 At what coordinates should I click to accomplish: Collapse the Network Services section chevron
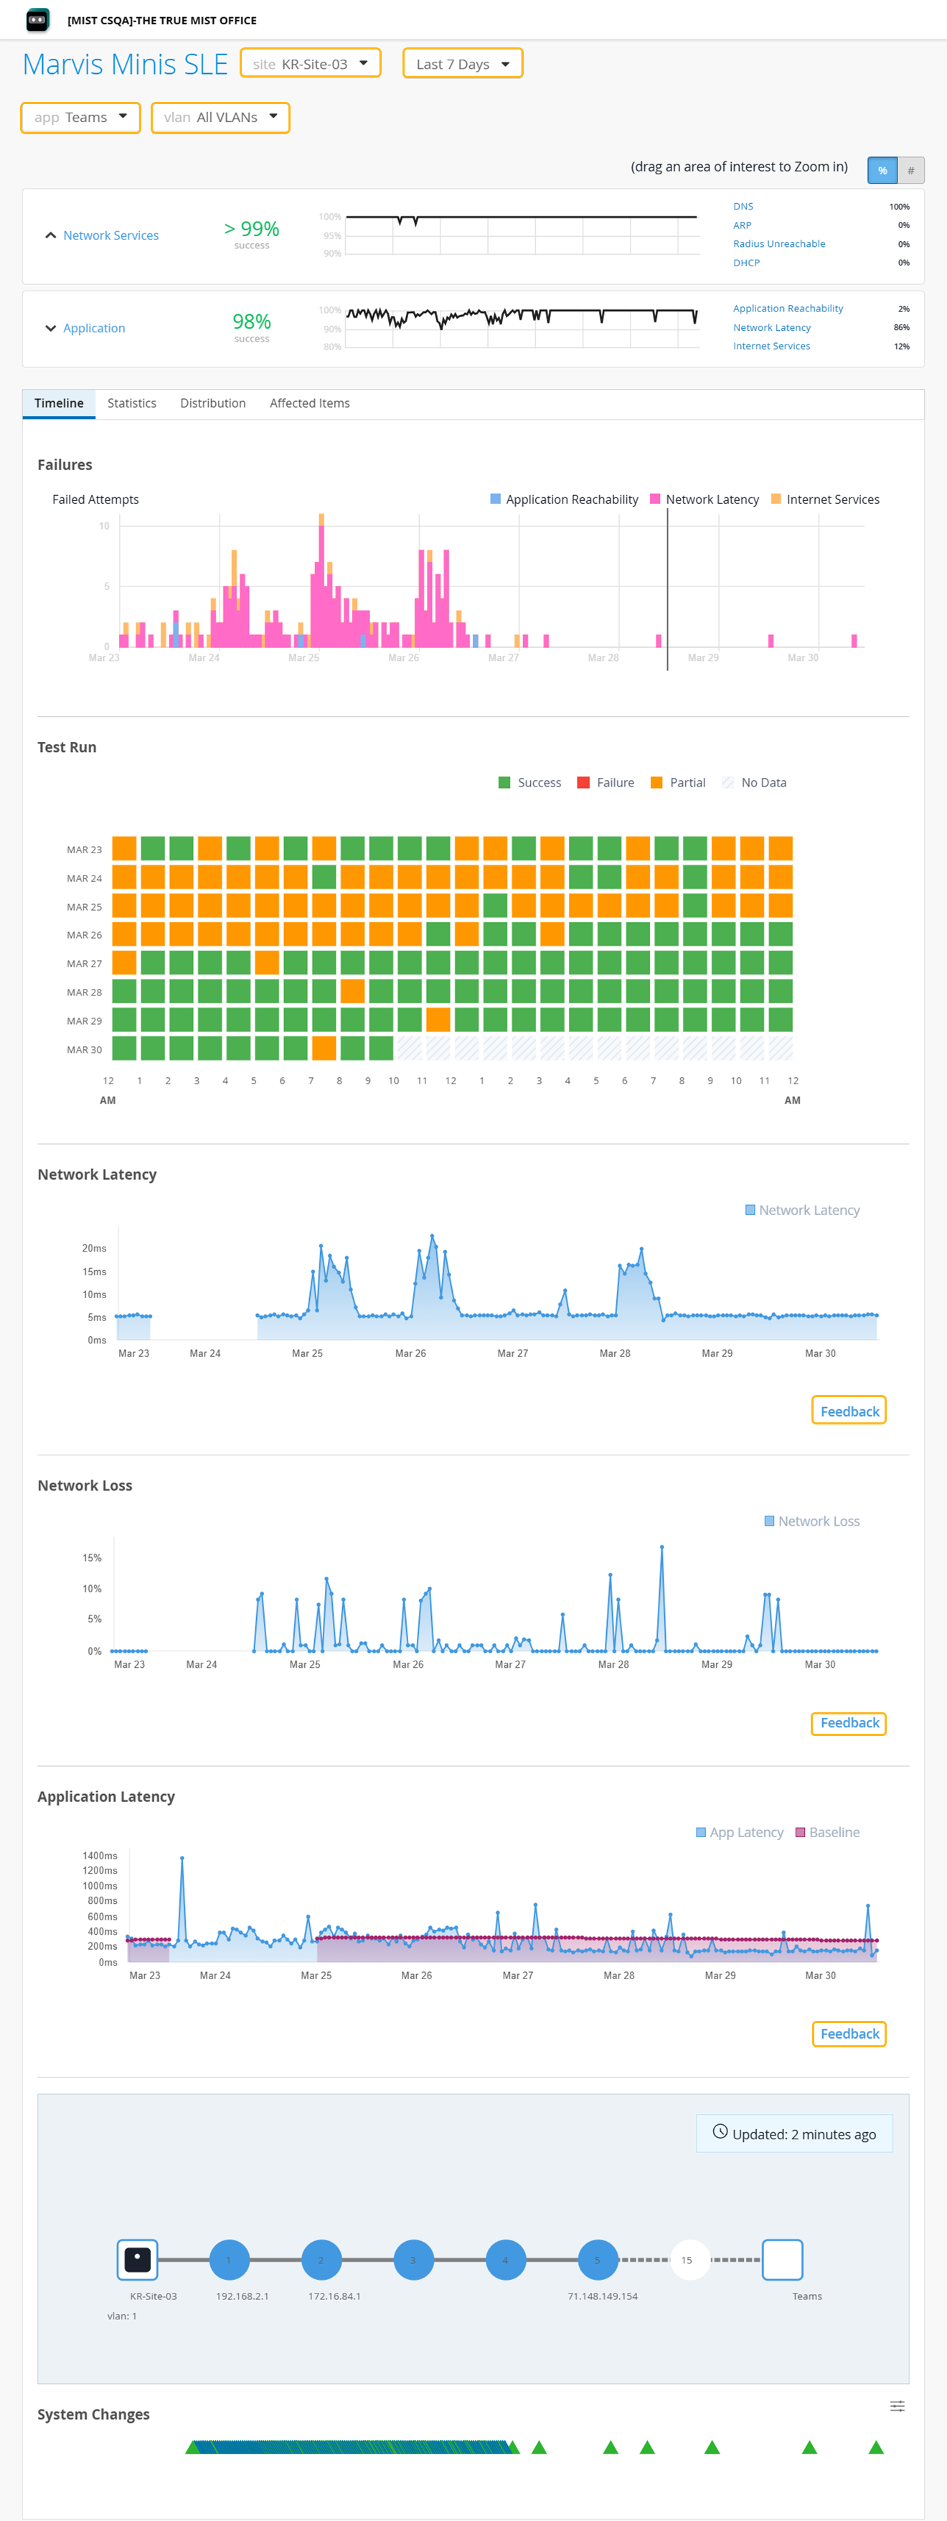[x=51, y=236]
